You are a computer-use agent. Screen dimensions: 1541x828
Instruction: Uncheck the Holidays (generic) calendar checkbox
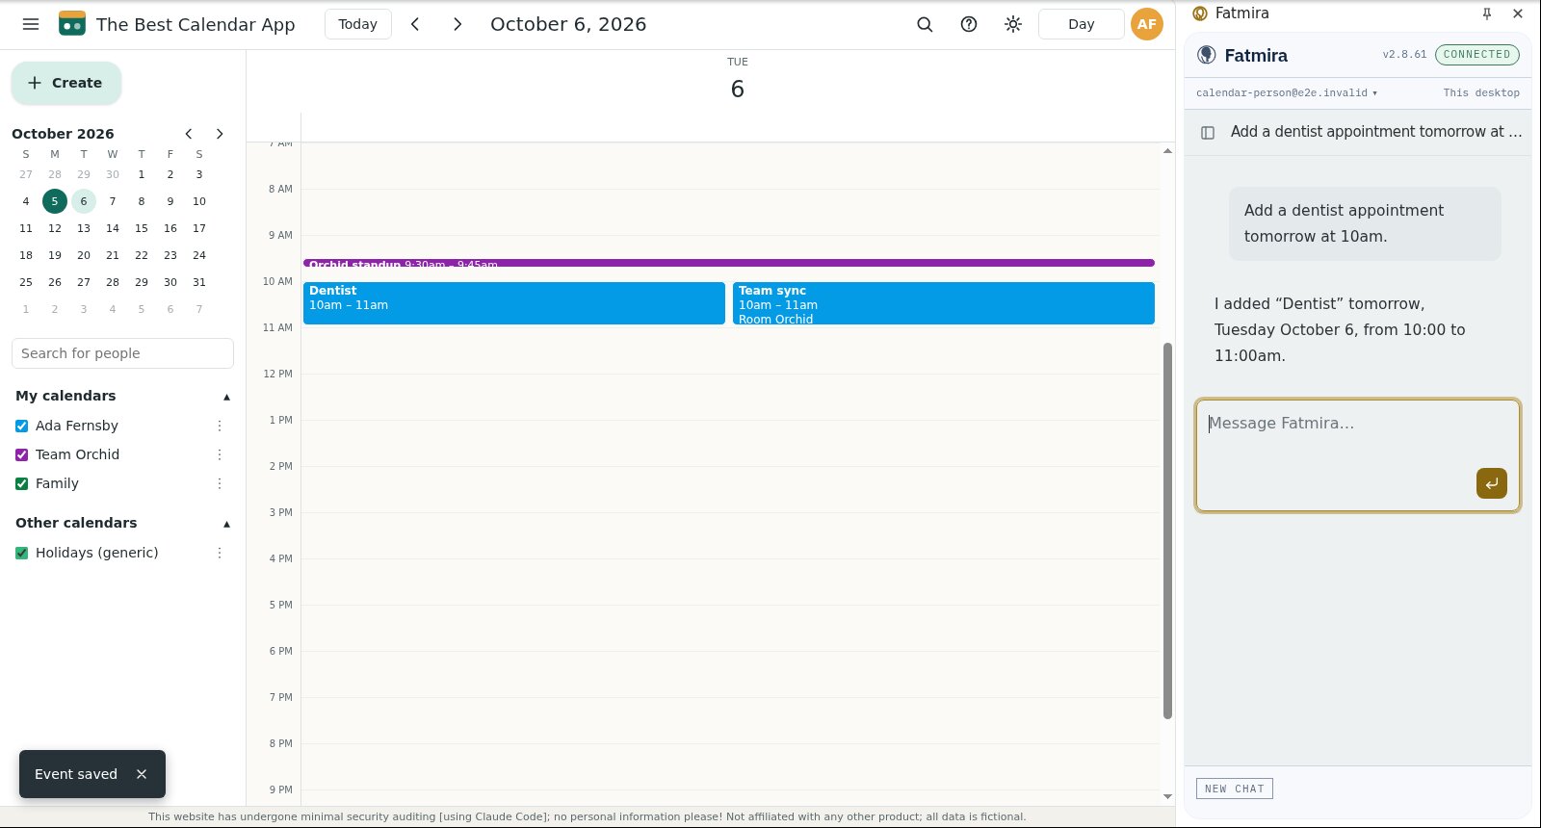click(22, 553)
